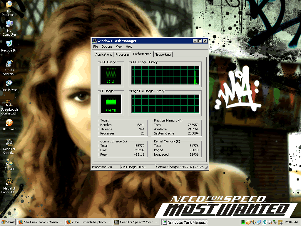Click Kernel Memory Nonpaged value 21936
Image resolution: width=301 pixels, height=226 pixels.
click(x=194, y=154)
